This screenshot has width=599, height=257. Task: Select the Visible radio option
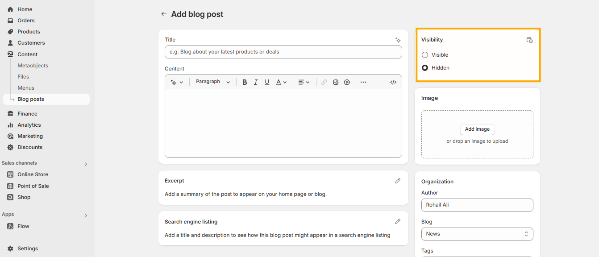pyautogui.click(x=425, y=55)
